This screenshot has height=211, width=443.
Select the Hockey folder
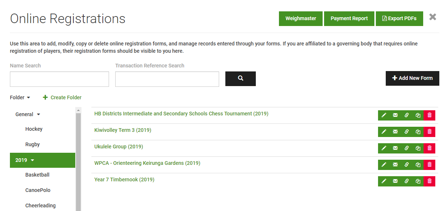(34, 129)
